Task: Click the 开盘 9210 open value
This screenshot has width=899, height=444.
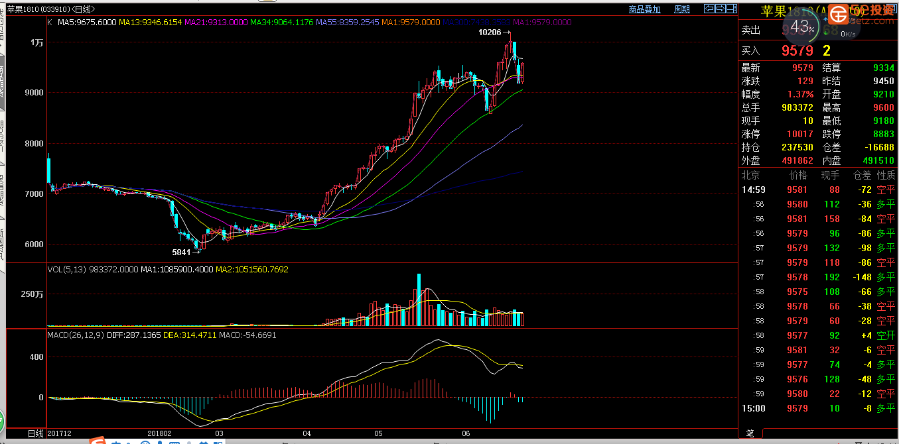Action: click(883, 94)
